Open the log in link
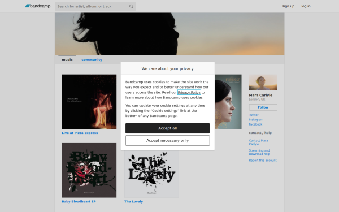This screenshot has width=339, height=212. coord(306,6)
